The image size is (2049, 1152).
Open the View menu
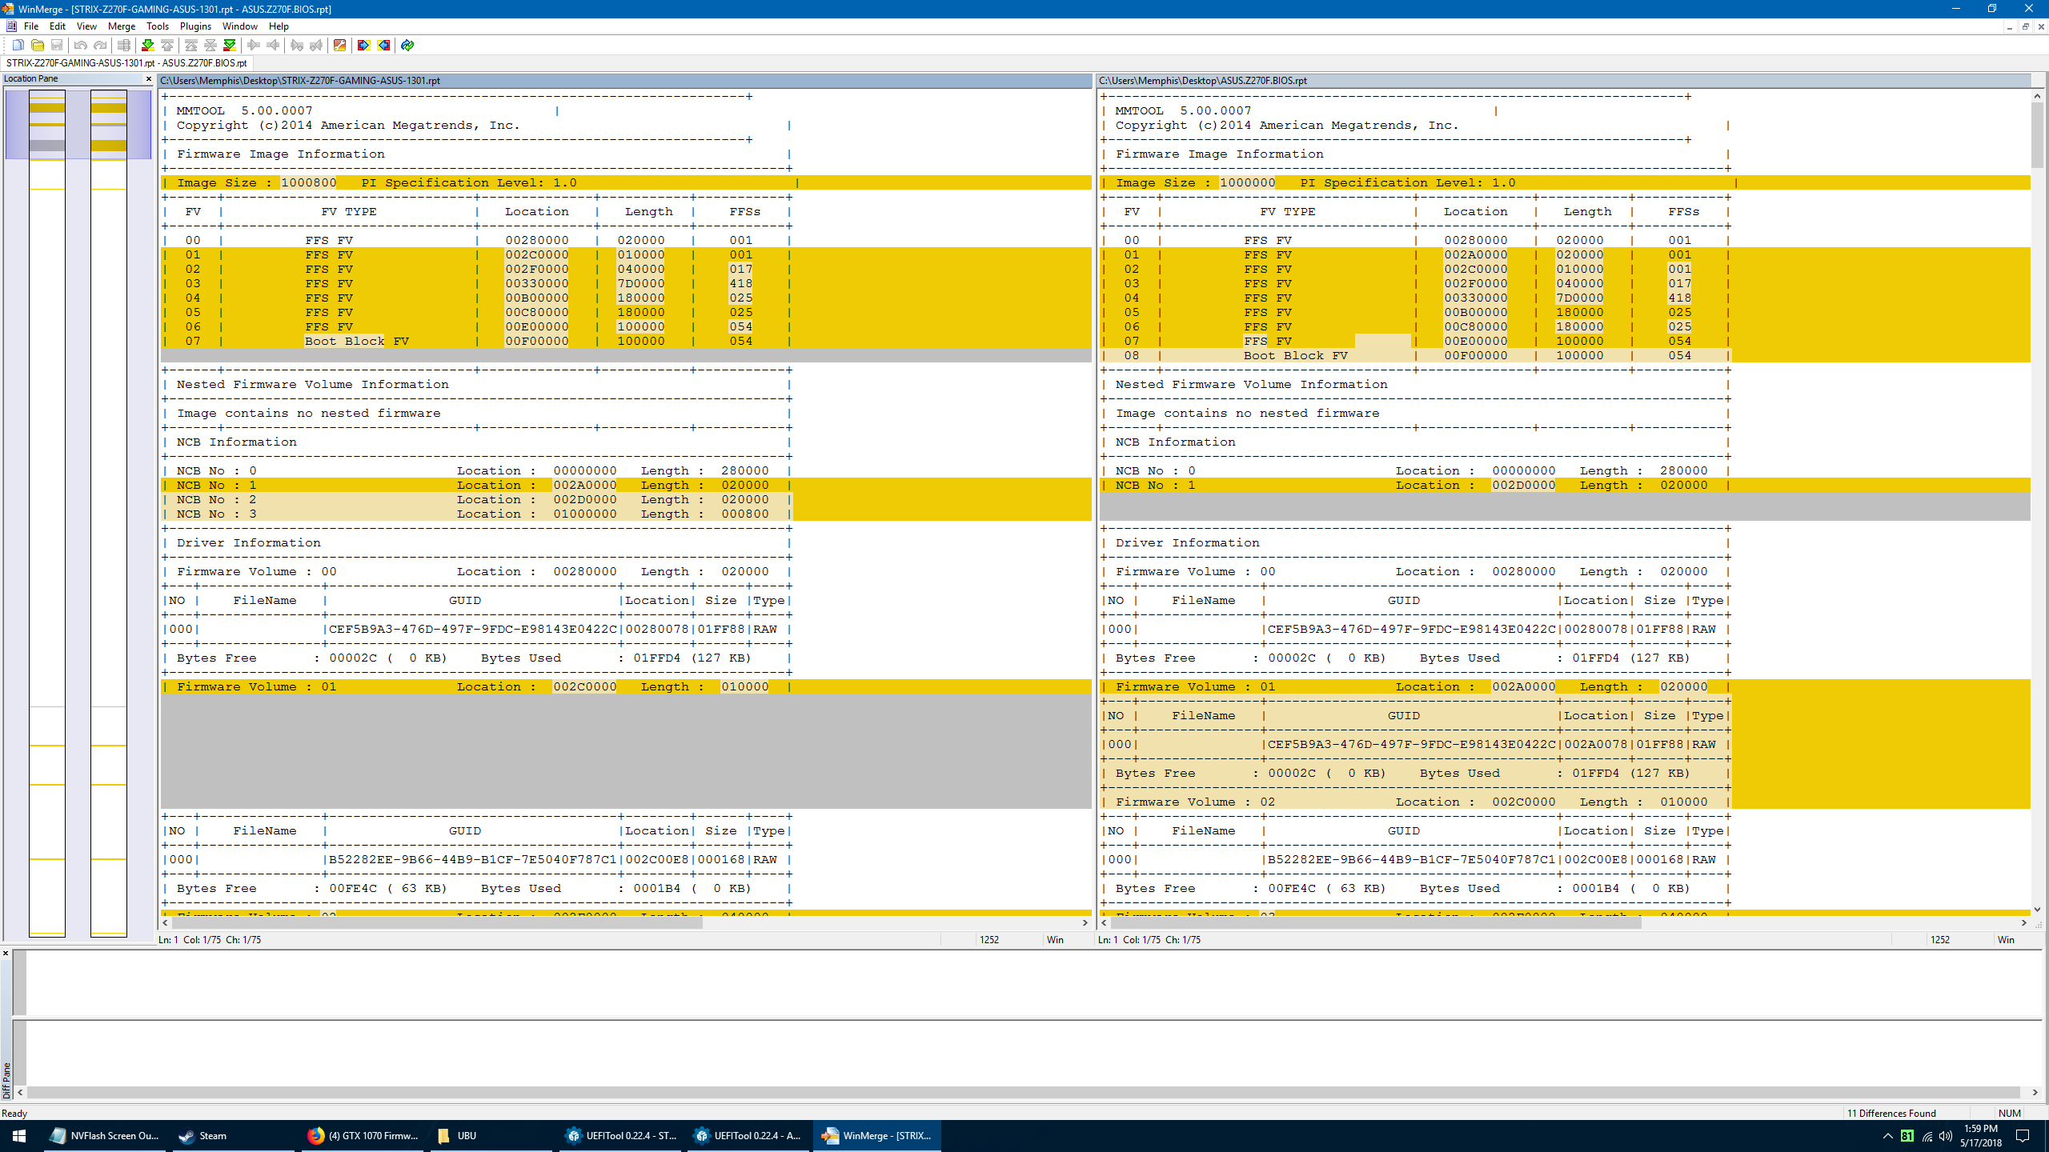pos(86,26)
